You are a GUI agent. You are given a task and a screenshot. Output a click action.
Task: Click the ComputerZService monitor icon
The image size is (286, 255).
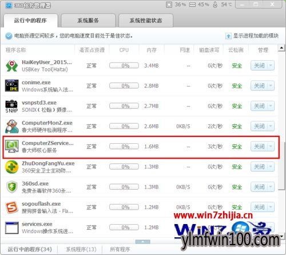coord(11,147)
